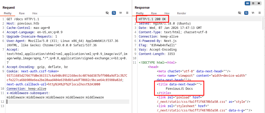Show non-printable characters in Response panel
Image resolution: width=265 pixels, height=113 pixels.
(x=253, y=13)
